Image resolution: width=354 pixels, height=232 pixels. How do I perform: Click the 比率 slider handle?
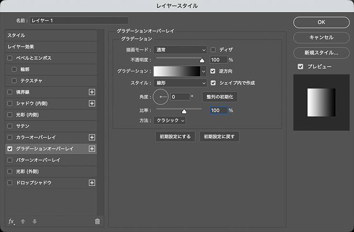[184, 111]
